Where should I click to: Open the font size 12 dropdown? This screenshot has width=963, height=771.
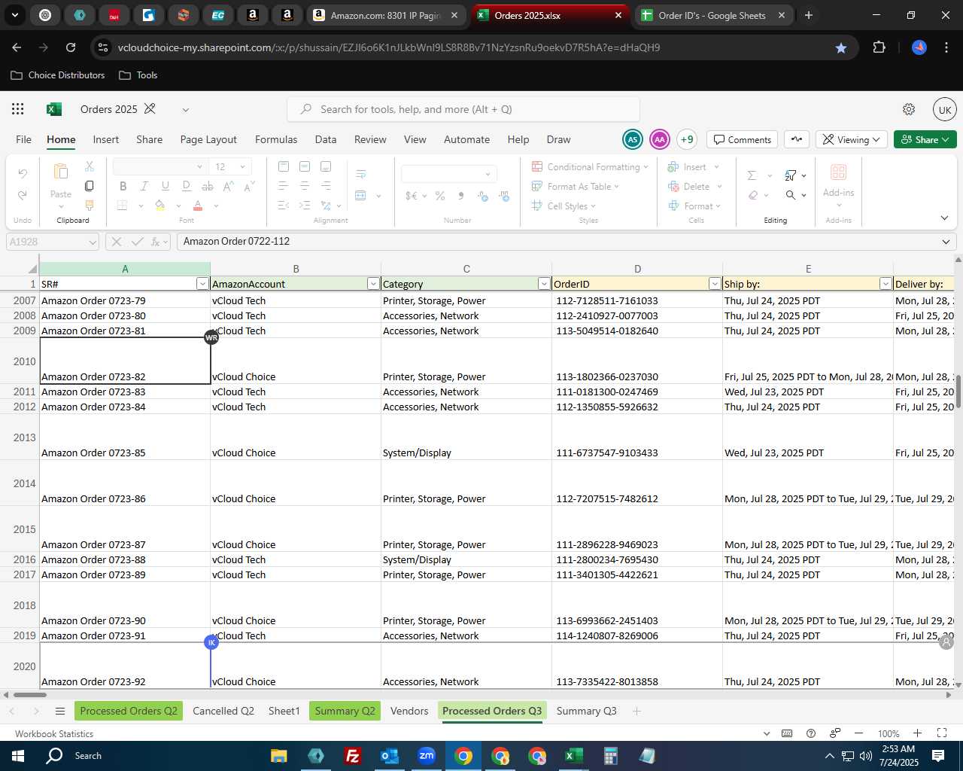[242, 166]
